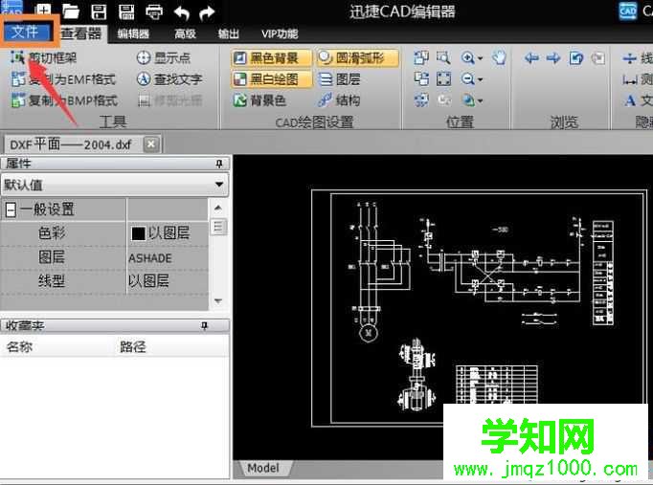
Task: Open the 图层 dialog
Action: (x=340, y=79)
